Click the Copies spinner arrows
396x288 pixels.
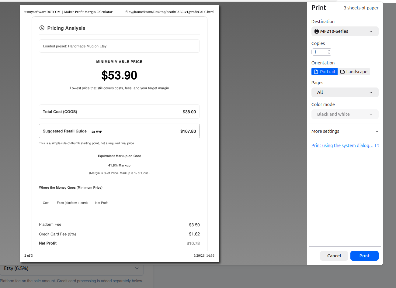click(329, 52)
